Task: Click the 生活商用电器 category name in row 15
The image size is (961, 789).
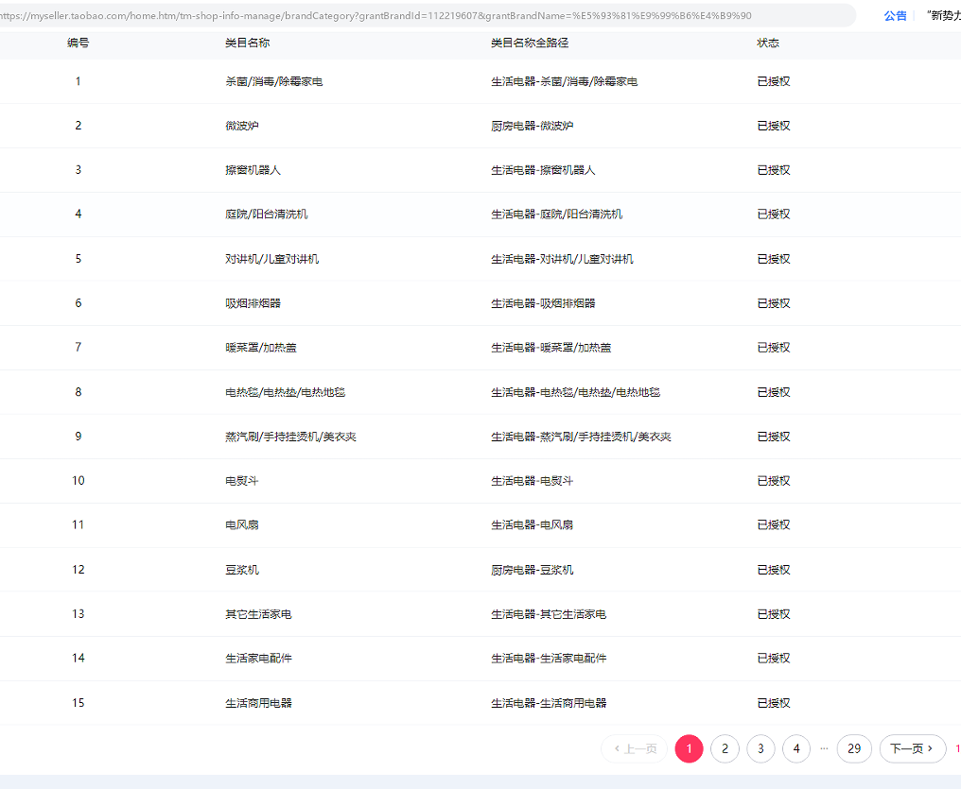Action: tap(258, 703)
